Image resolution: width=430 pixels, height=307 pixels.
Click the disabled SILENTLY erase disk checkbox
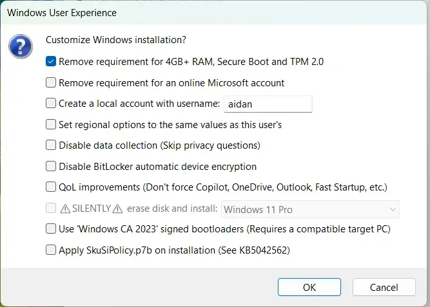click(51, 208)
